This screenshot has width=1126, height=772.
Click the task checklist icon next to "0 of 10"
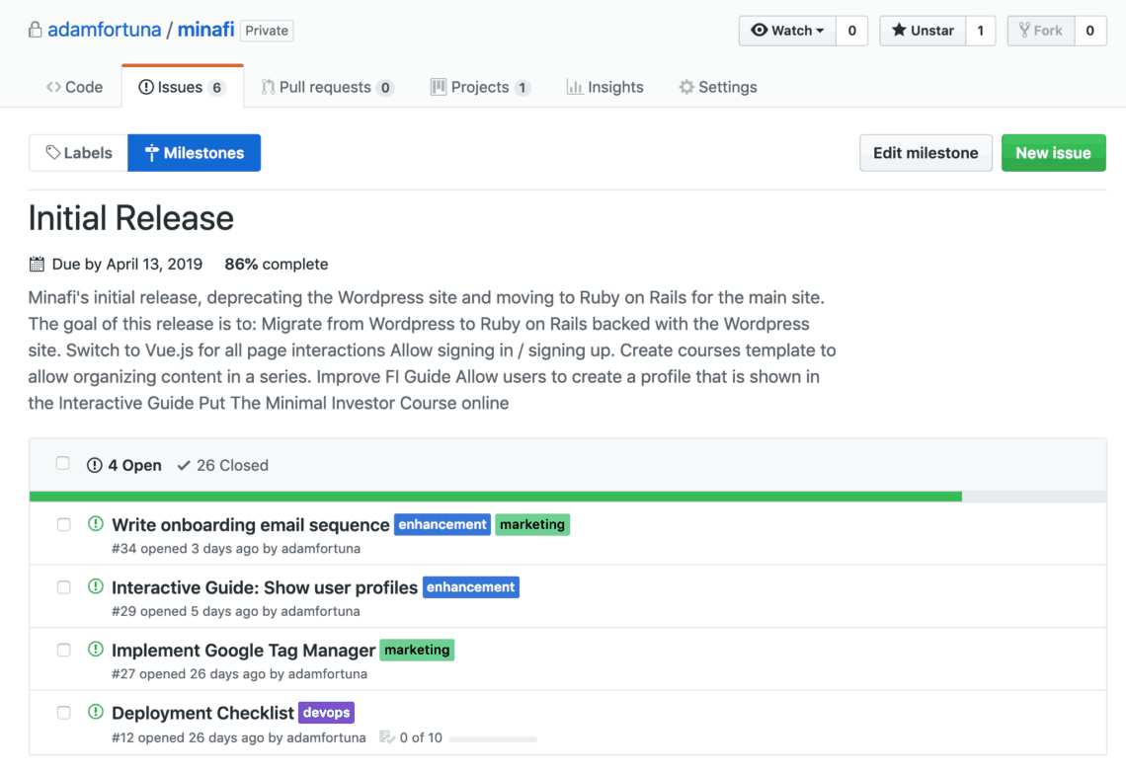coord(387,737)
